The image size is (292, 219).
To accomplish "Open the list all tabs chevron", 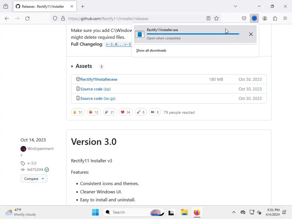I will pyautogui.click(x=235, y=6).
